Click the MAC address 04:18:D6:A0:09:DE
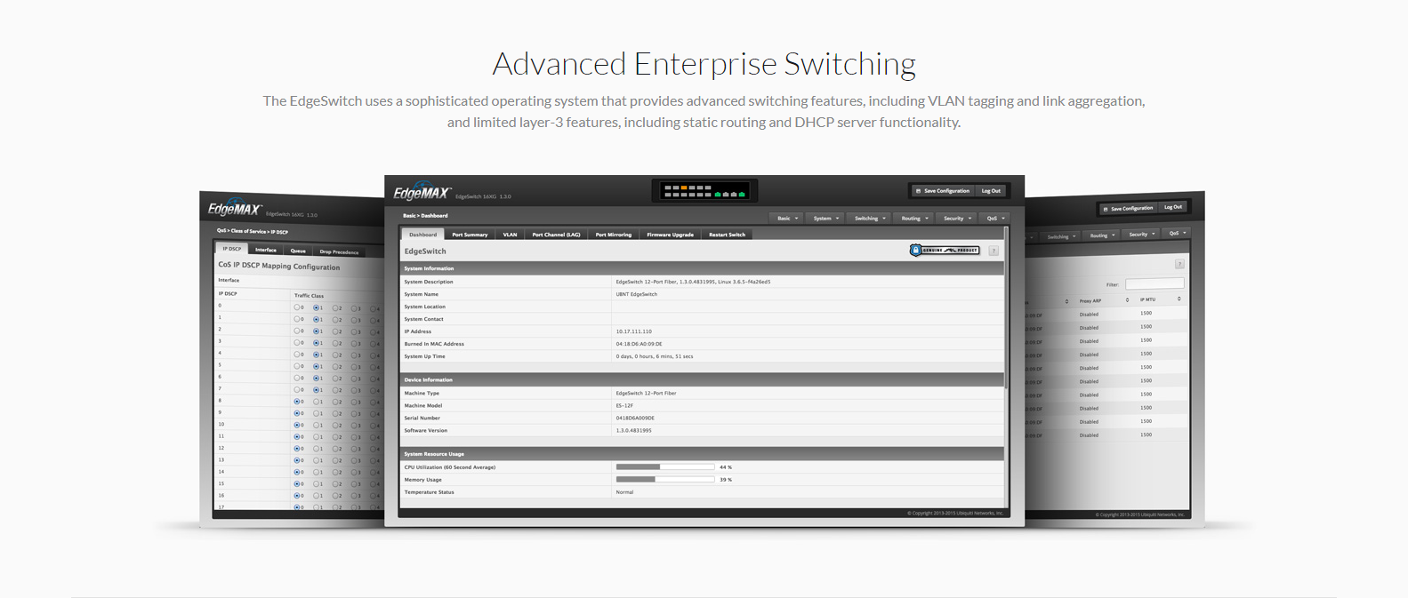1408x598 pixels. (x=639, y=344)
